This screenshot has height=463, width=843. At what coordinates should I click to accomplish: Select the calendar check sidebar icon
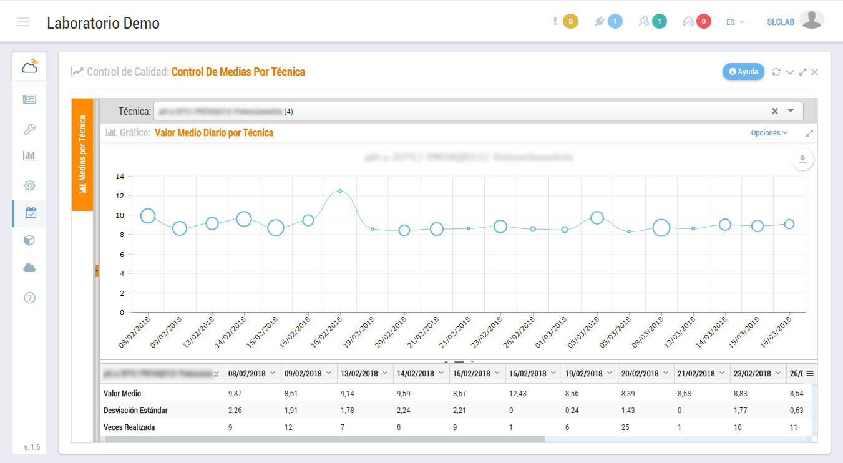pos(31,213)
